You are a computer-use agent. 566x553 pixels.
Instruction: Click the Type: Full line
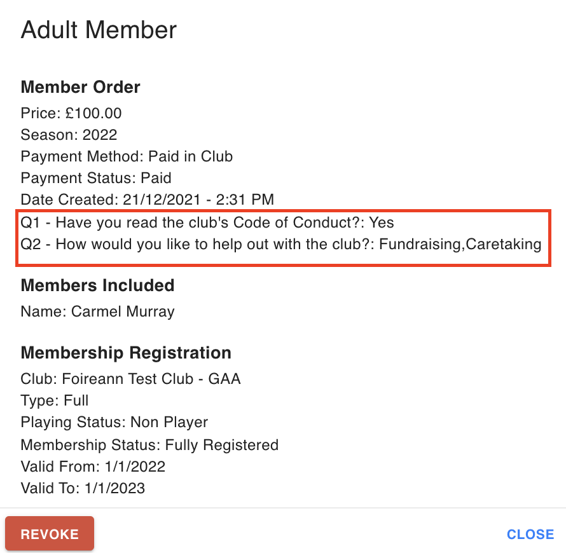click(55, 401)
